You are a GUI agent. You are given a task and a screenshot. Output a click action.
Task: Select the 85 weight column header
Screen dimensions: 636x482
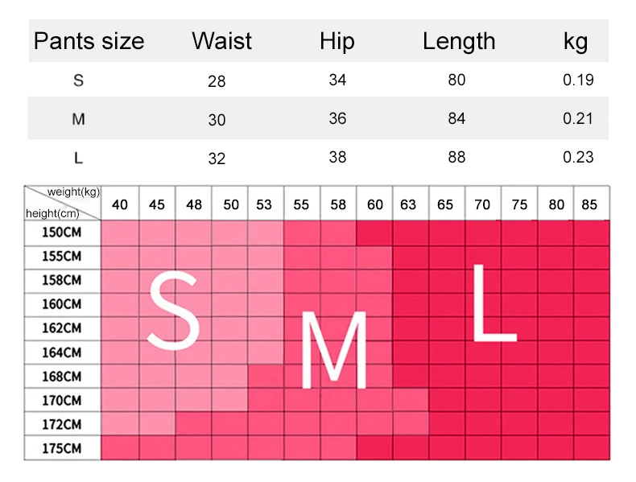(x=590, y=204)
